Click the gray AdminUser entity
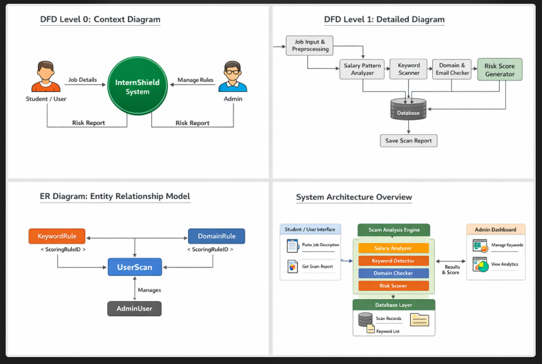This screenshot has width=542, height=364. pos(134,309)
